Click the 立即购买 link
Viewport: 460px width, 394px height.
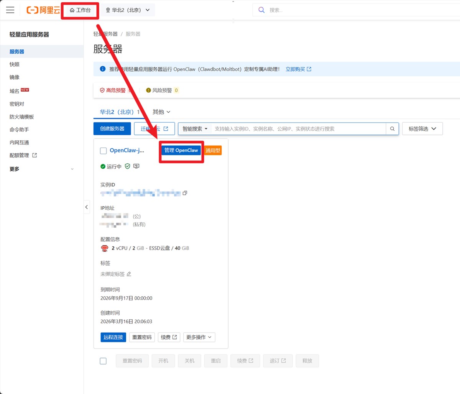(298, 69)
